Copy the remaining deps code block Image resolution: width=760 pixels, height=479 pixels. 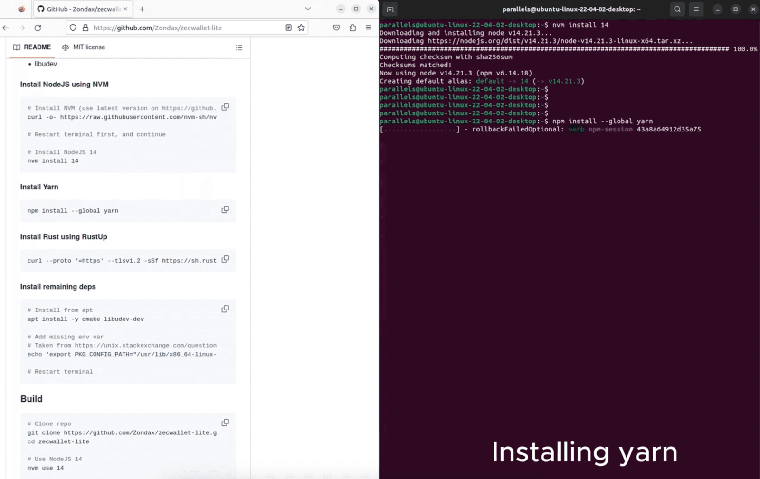click(x=225, y=309)
